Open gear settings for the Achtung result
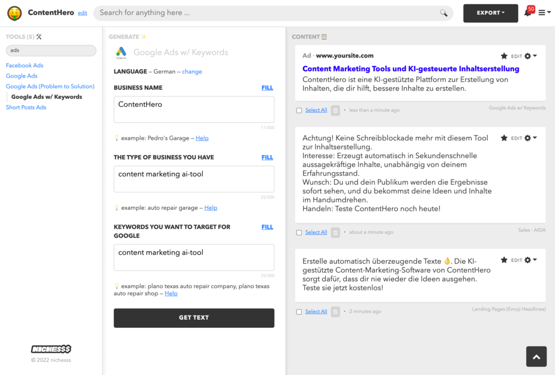Viewport: 555px width, 375px height. [528, 138]
